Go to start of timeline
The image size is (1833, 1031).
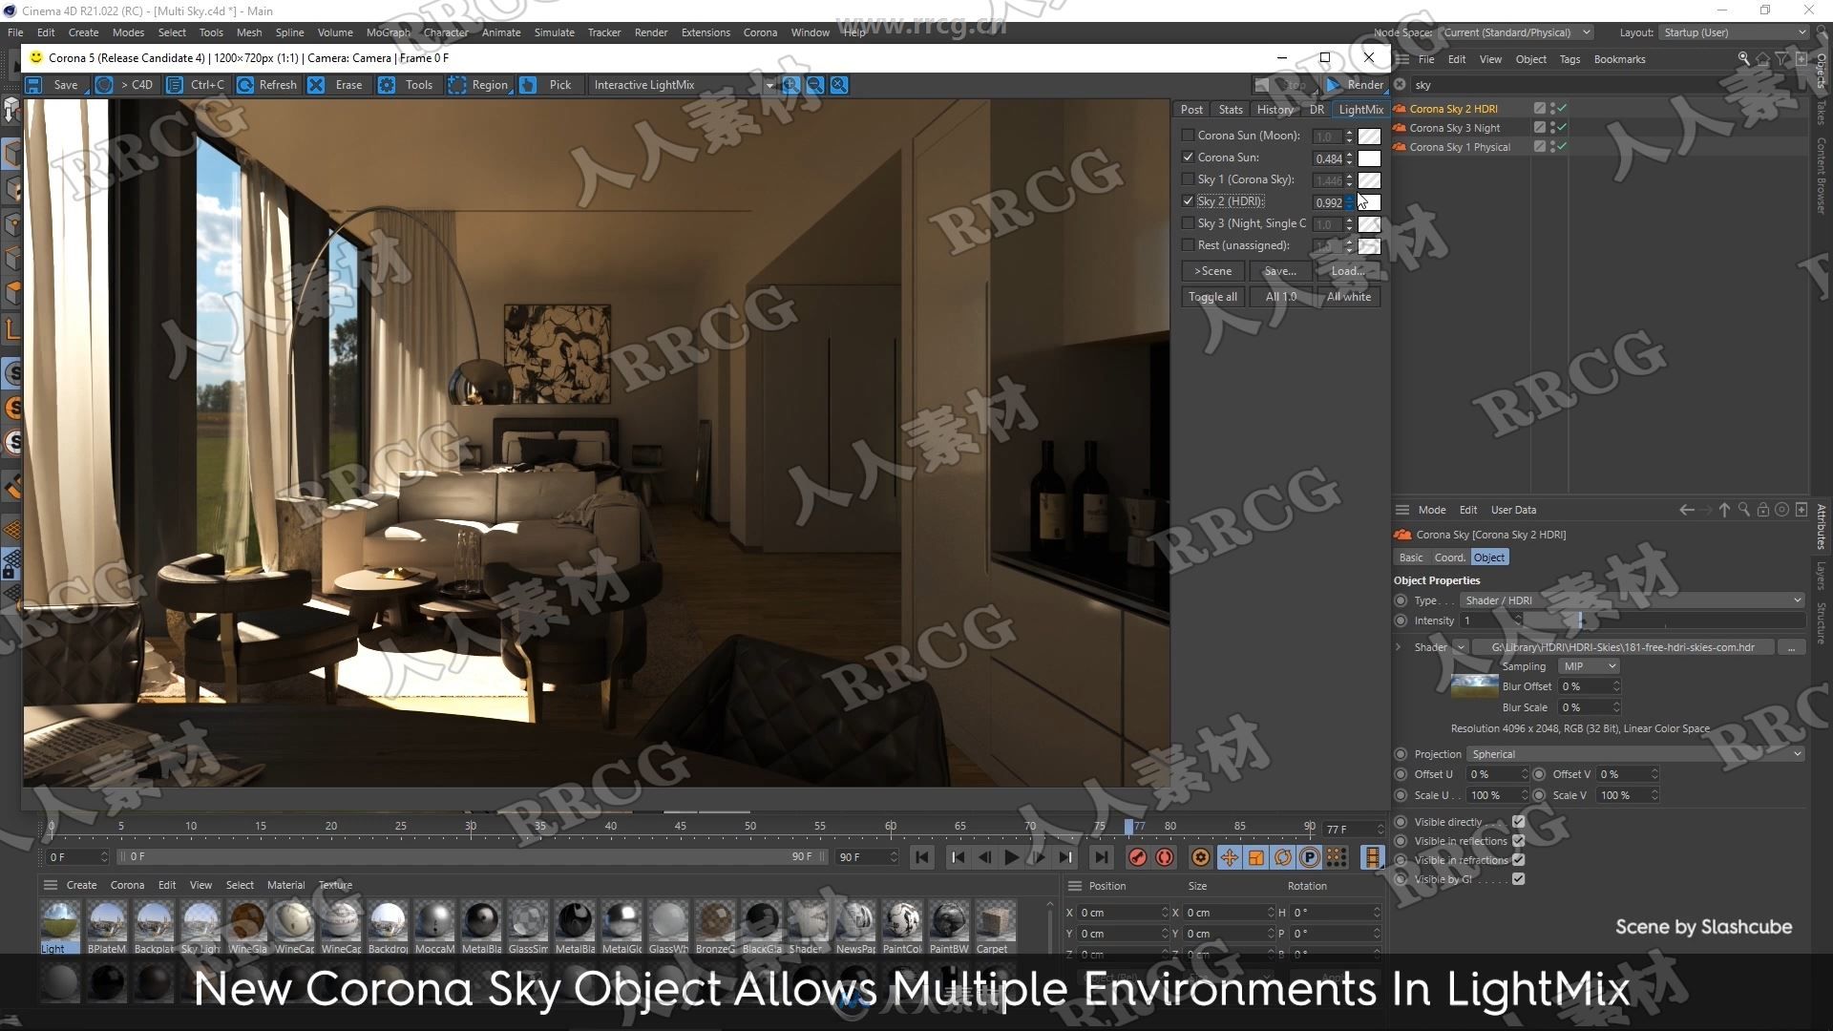[922, 857]
